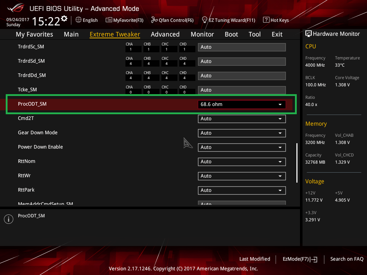The width and height of the screenshot is (367, 275).
Task: Open the ProcODT_SM 68.6 ohm dropdown
Action: pyautogui.click(x=242, y=104)
